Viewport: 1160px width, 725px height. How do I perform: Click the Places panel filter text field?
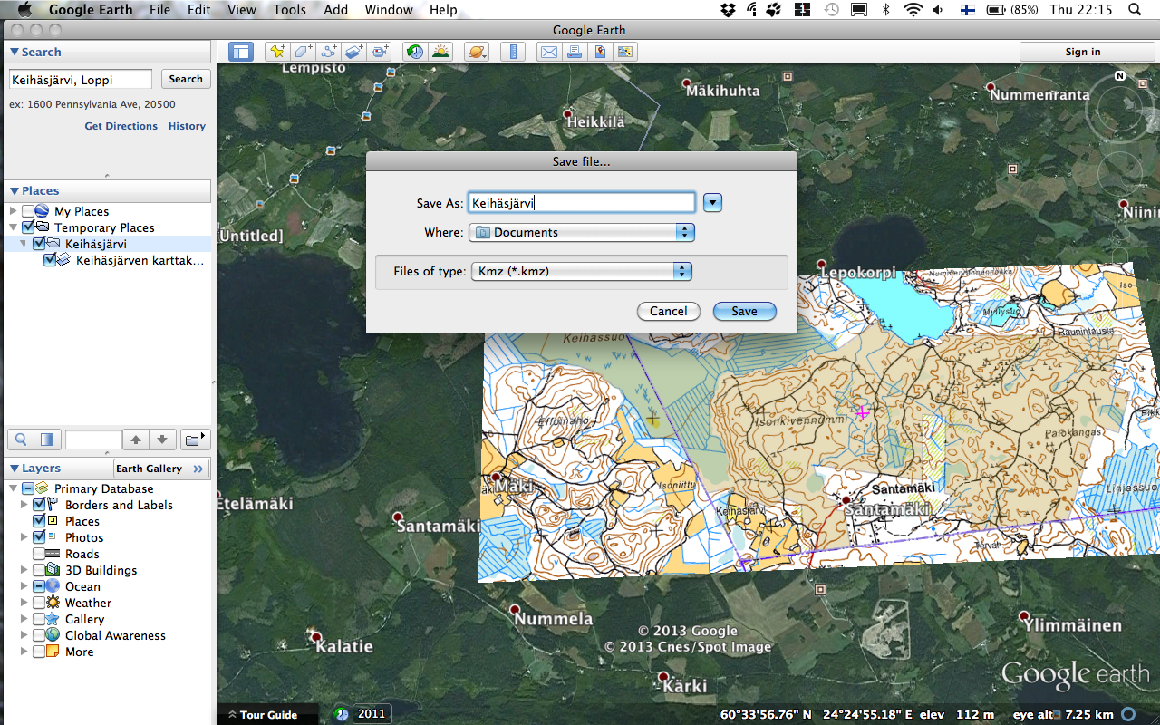tap(93, 440)
